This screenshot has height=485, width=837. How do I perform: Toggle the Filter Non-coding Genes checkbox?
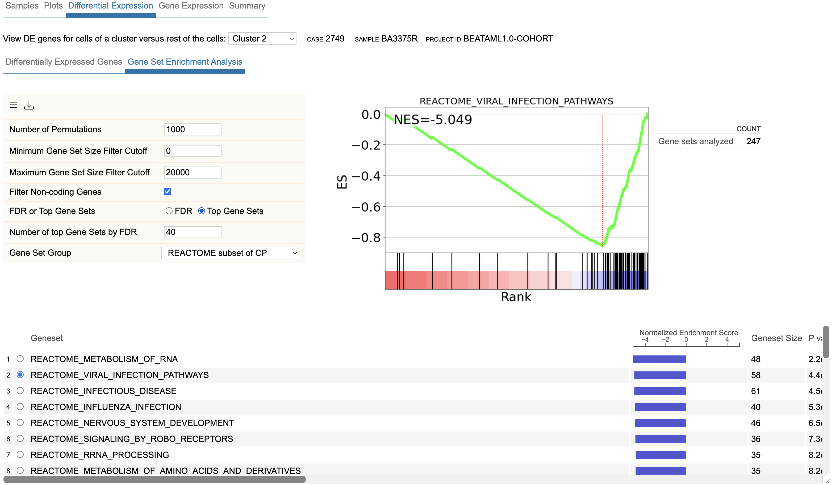pyautogui.click(x=168, y=192)
